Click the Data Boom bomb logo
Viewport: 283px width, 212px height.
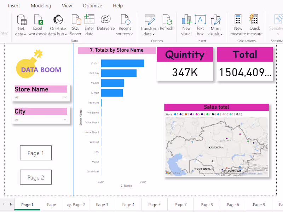(x=29, y=64)
